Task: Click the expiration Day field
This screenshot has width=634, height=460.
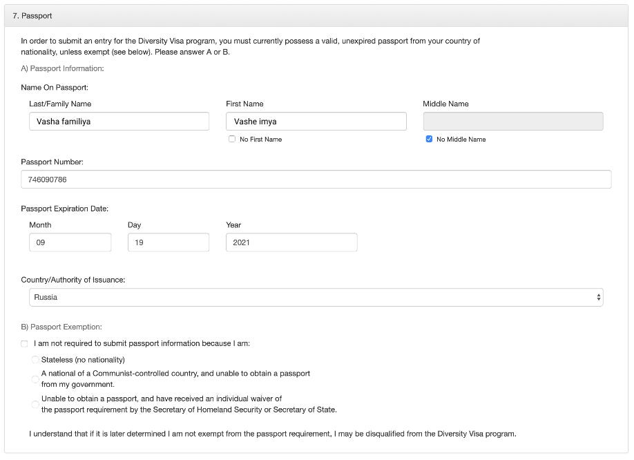Action: 169,242
